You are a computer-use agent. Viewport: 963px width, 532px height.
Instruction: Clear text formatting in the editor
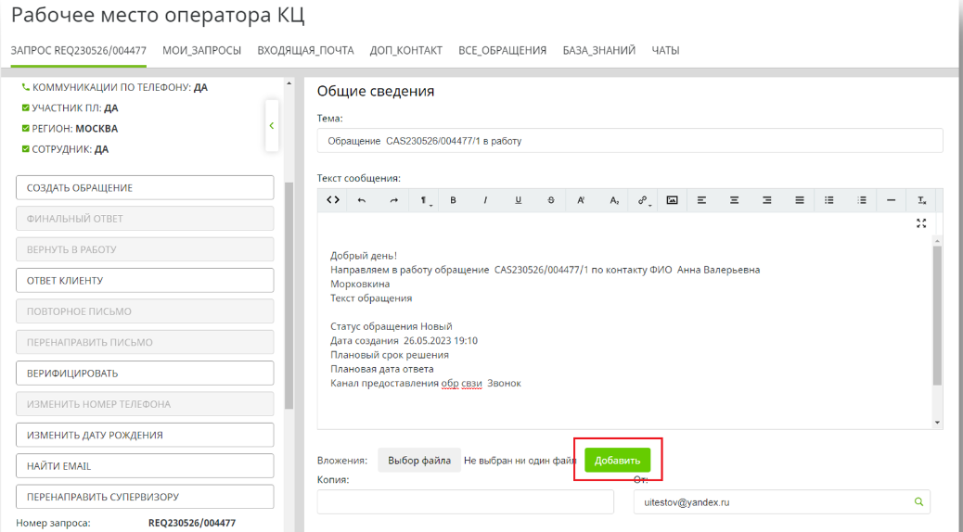click(921, 200)
